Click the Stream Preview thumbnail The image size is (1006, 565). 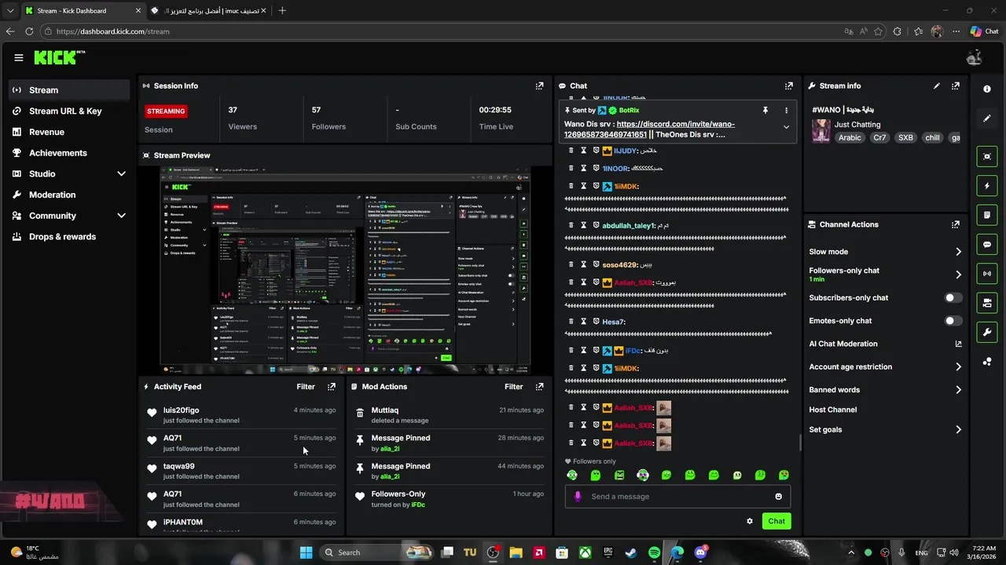(x=345, y=271)
